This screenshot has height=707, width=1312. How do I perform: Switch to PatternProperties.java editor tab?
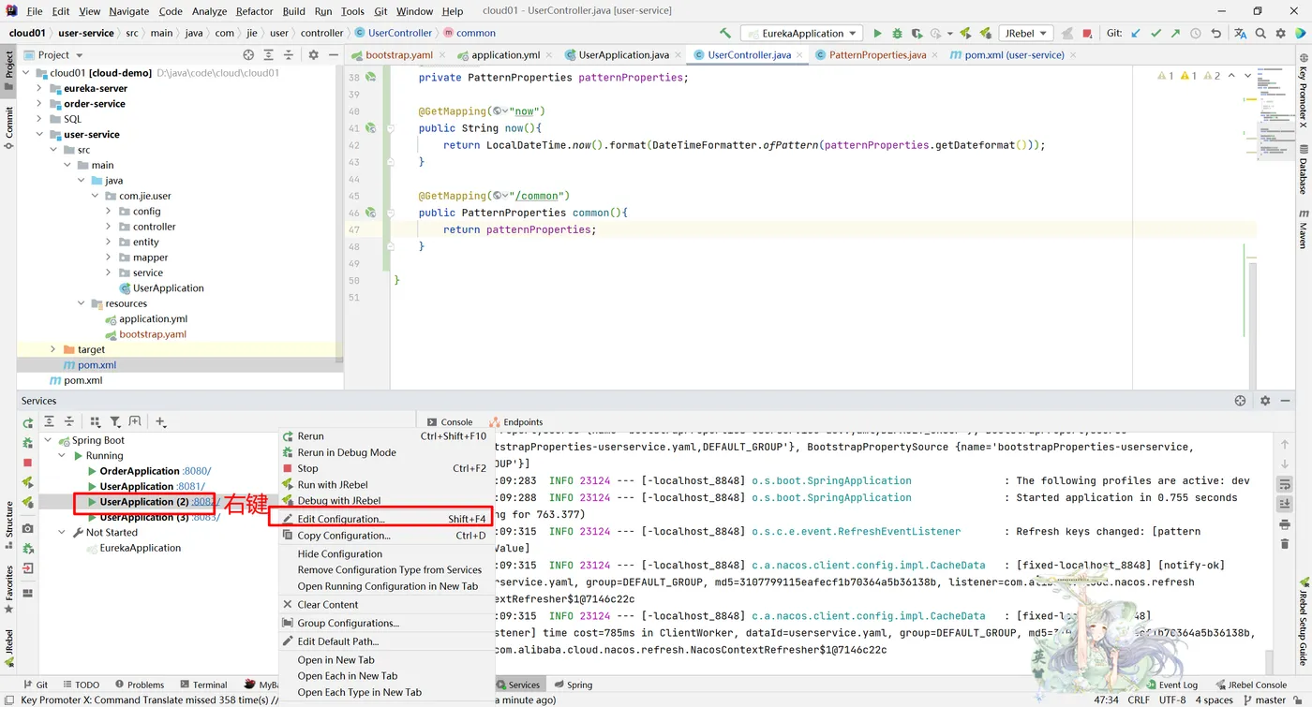point(877,55)
